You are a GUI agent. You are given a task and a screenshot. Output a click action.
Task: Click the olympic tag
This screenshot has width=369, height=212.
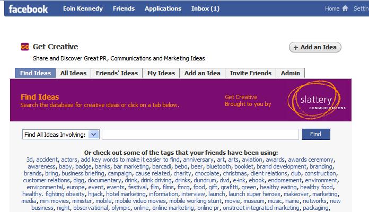tap(121, 208)
